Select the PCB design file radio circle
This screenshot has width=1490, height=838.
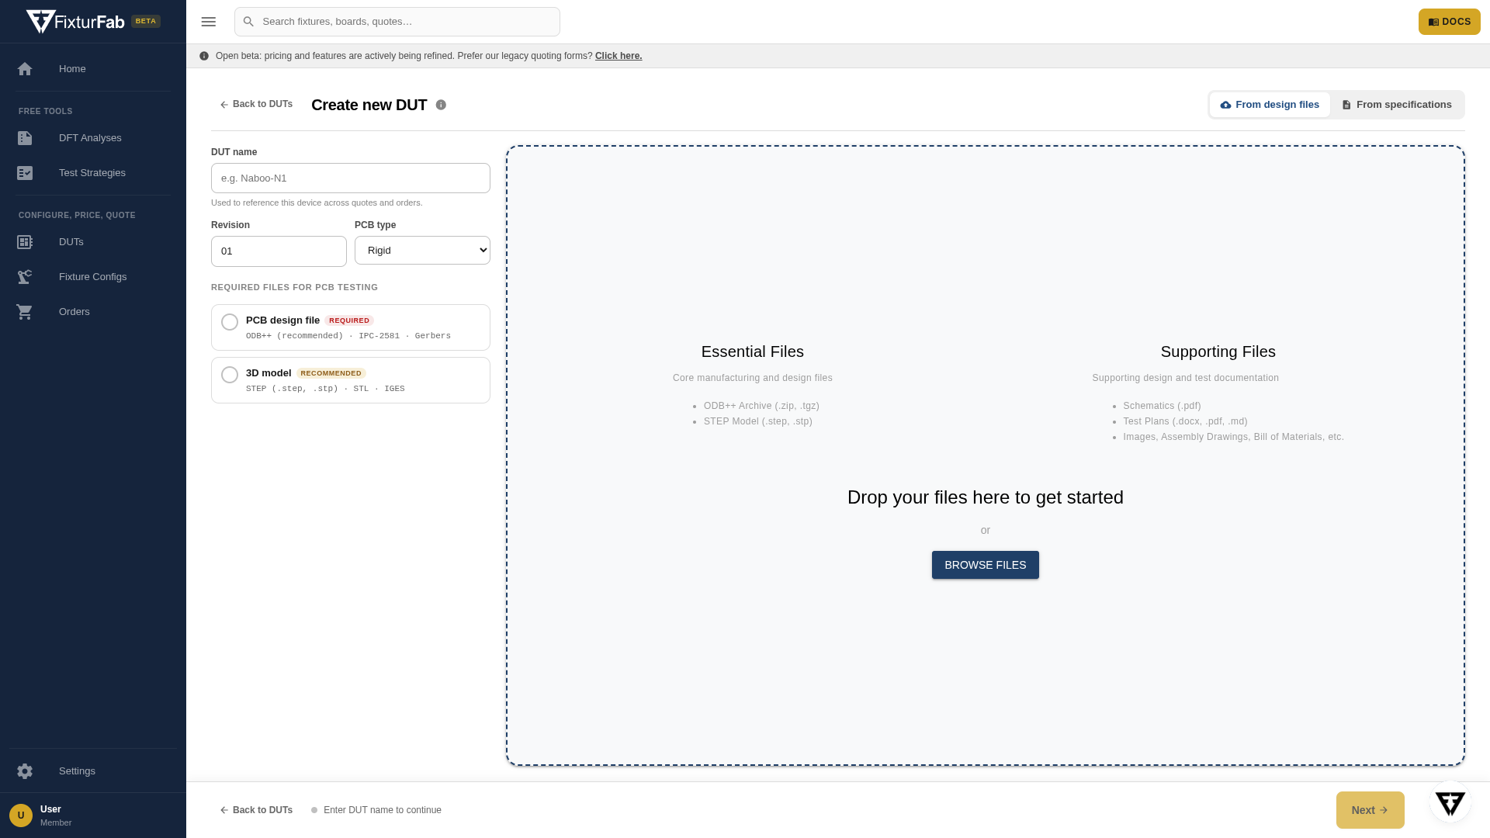click(230, 322)
